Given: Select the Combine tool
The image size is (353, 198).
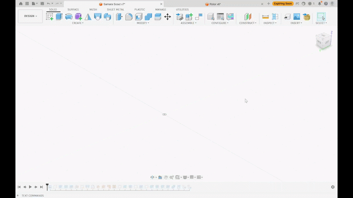Looking at the screenshot, I should click(x=148, y=17).
